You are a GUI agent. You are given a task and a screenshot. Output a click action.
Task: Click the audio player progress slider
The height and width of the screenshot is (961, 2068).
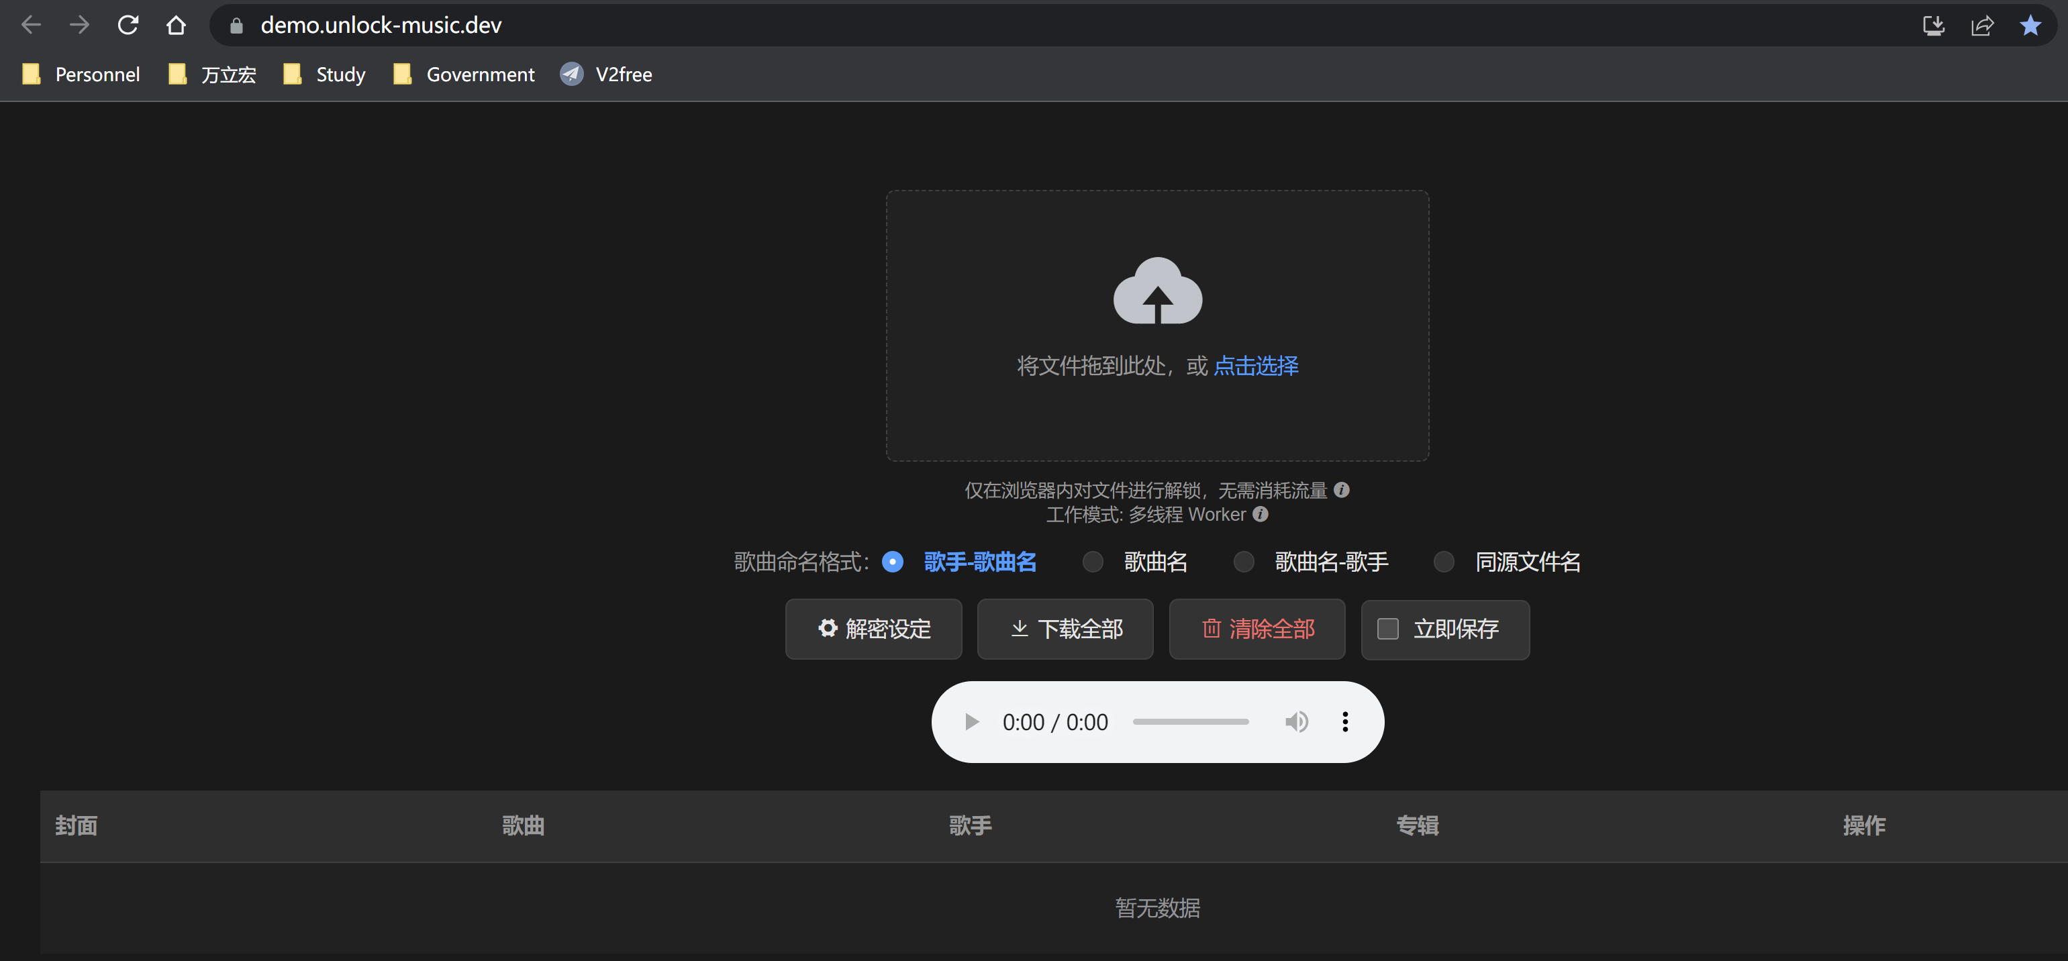1191,721
